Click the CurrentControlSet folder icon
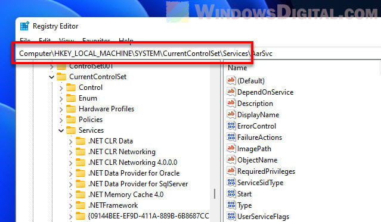Viewport: 381px width, 222px height. tap(61, 77)
